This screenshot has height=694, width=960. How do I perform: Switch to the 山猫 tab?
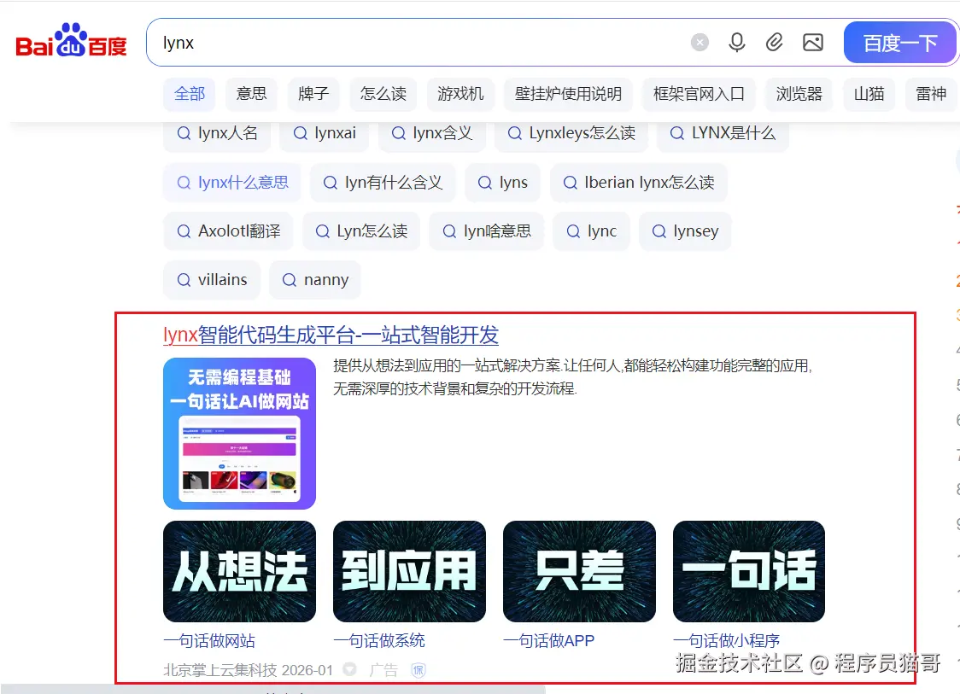point(869,94)
